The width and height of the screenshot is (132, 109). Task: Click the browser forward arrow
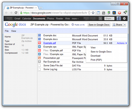11,13
